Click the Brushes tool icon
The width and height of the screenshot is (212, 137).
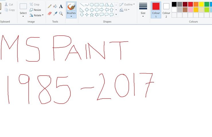tap(71, 7)
